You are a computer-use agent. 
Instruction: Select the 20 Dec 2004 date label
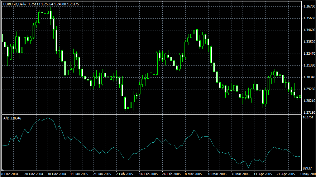(x=34, y=174)
